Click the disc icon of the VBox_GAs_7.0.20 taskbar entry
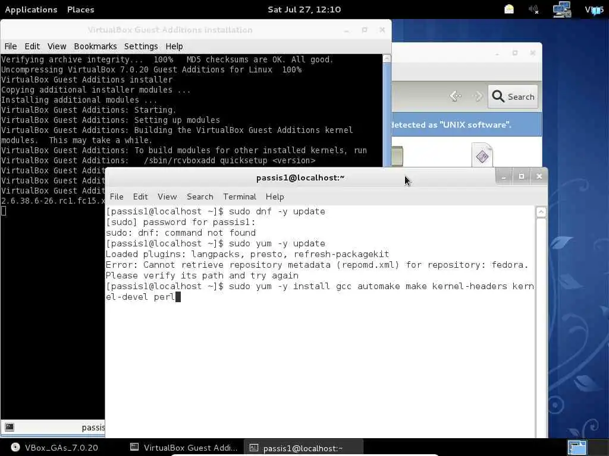 [x=15, y=447]
